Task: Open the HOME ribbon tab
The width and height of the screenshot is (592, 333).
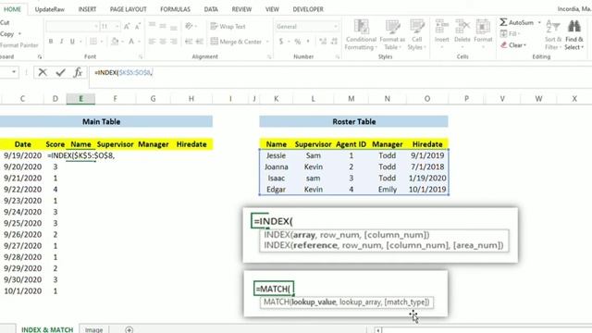Action: point(12,9)
